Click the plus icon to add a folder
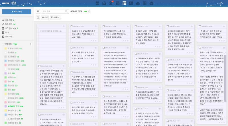 click(30, 44)
